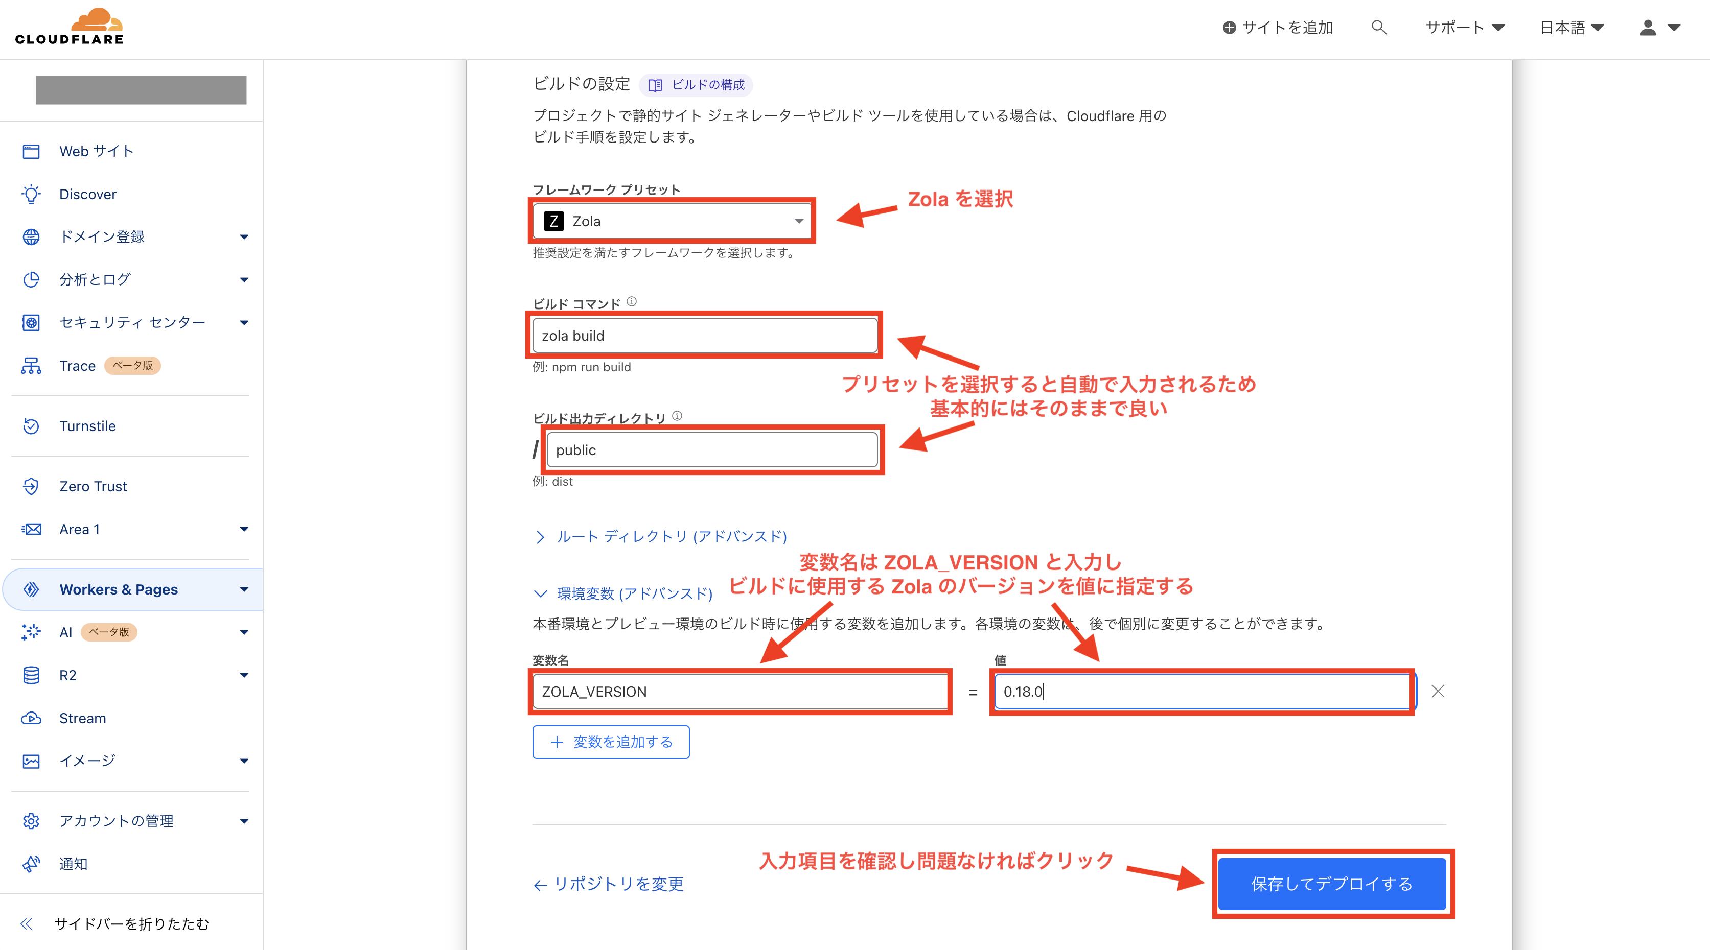Click the Cloudflare logo
This screenshot has height=950, width=1710.
coord(70,27)
